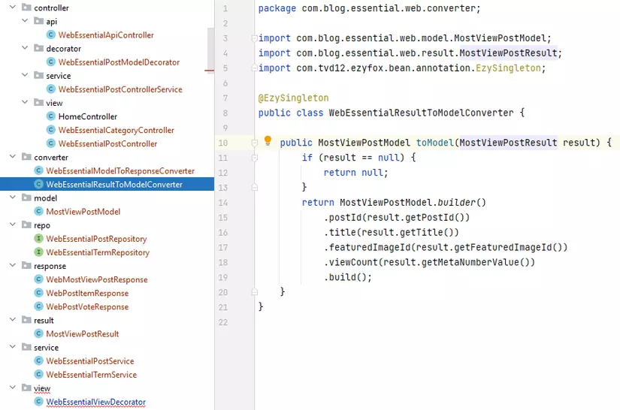The width and height of the screenshot is (620, 410).
Task: Click the class icon of WebEssentialPostModelDecorator
Action: tap(50, 62)
